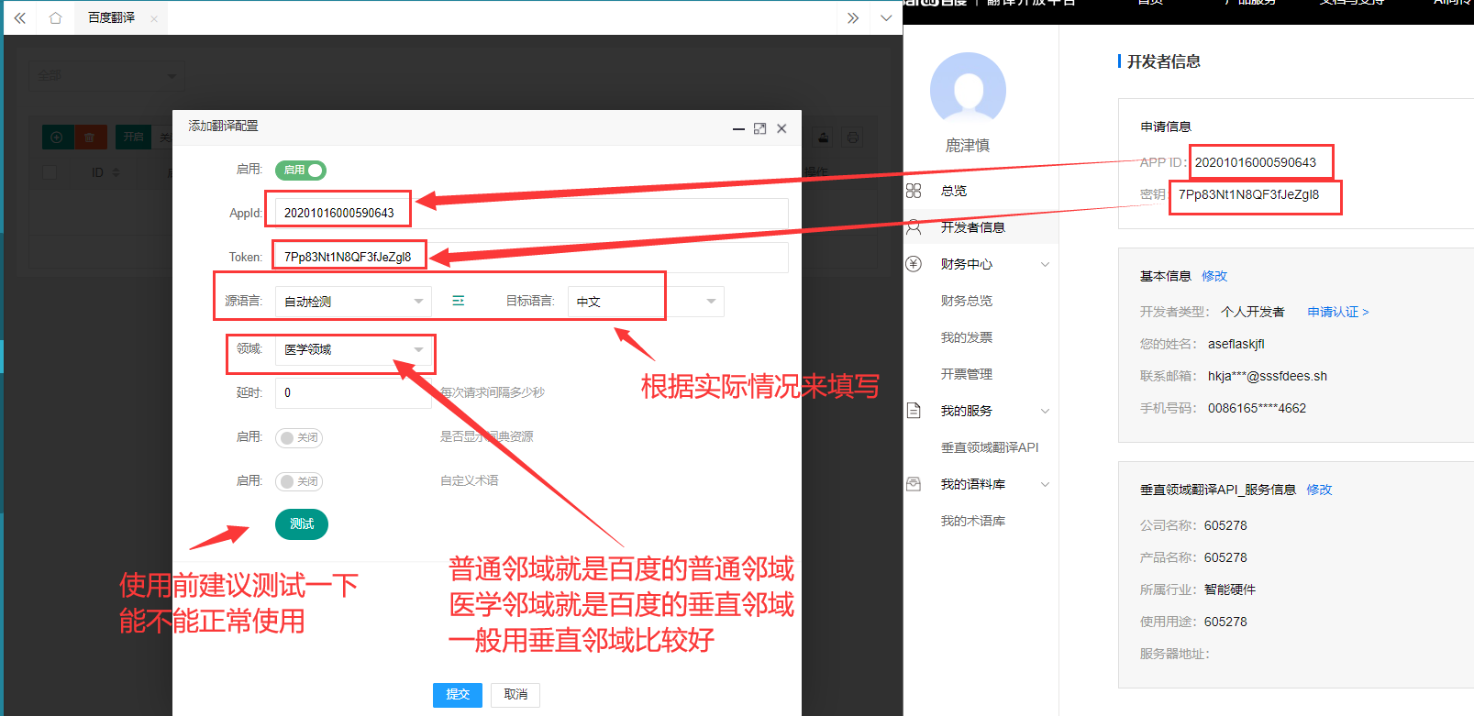This screenshot has height=716, width=1474.
Task: Select the 密钥 value 7Pp83Nt1N8QF3fJeZgl8
Action: tap(1248, 194)
